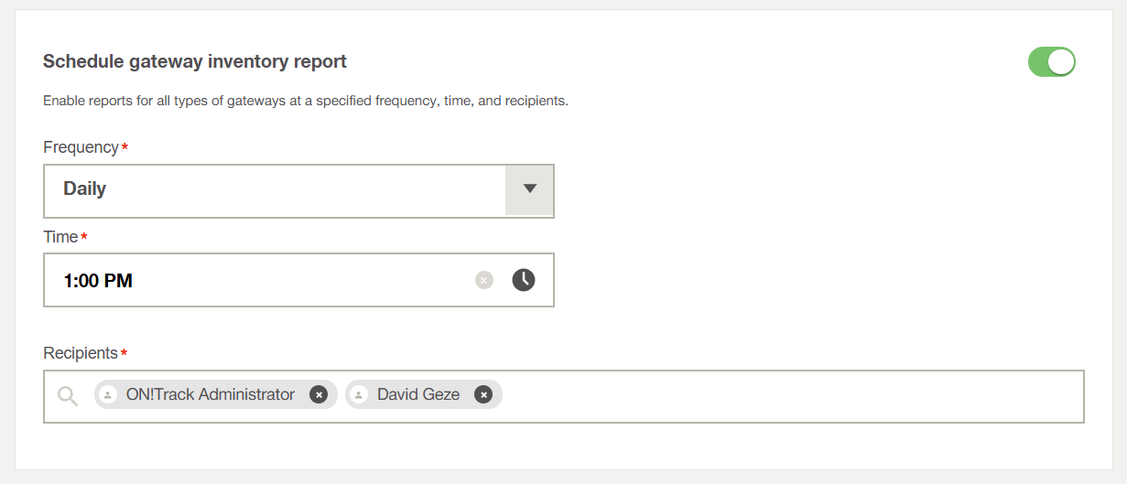The width and height of the screenshot is (1127, 484).
Task: Focus the empty space in Recipients field
Action: 787,395
